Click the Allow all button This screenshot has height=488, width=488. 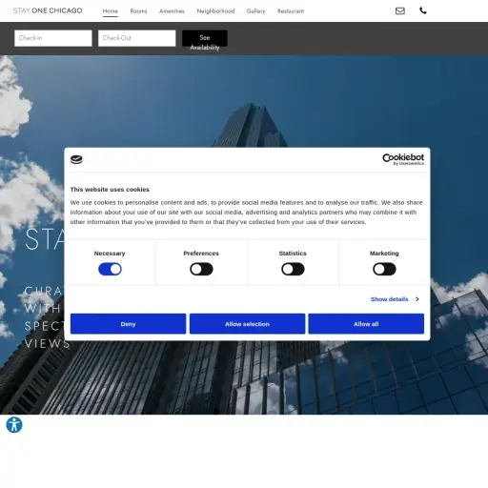coord(366,324)
